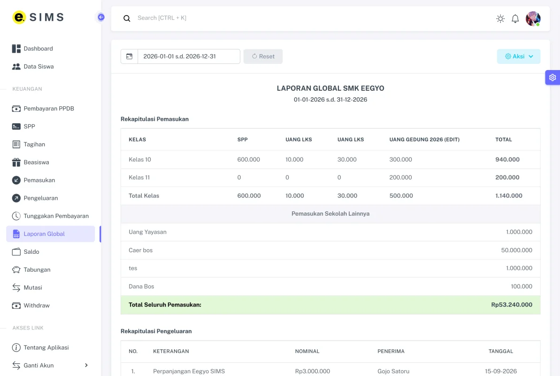Click the Tabungan piggy bank icon
560x376 pixels.
point(16,270)
